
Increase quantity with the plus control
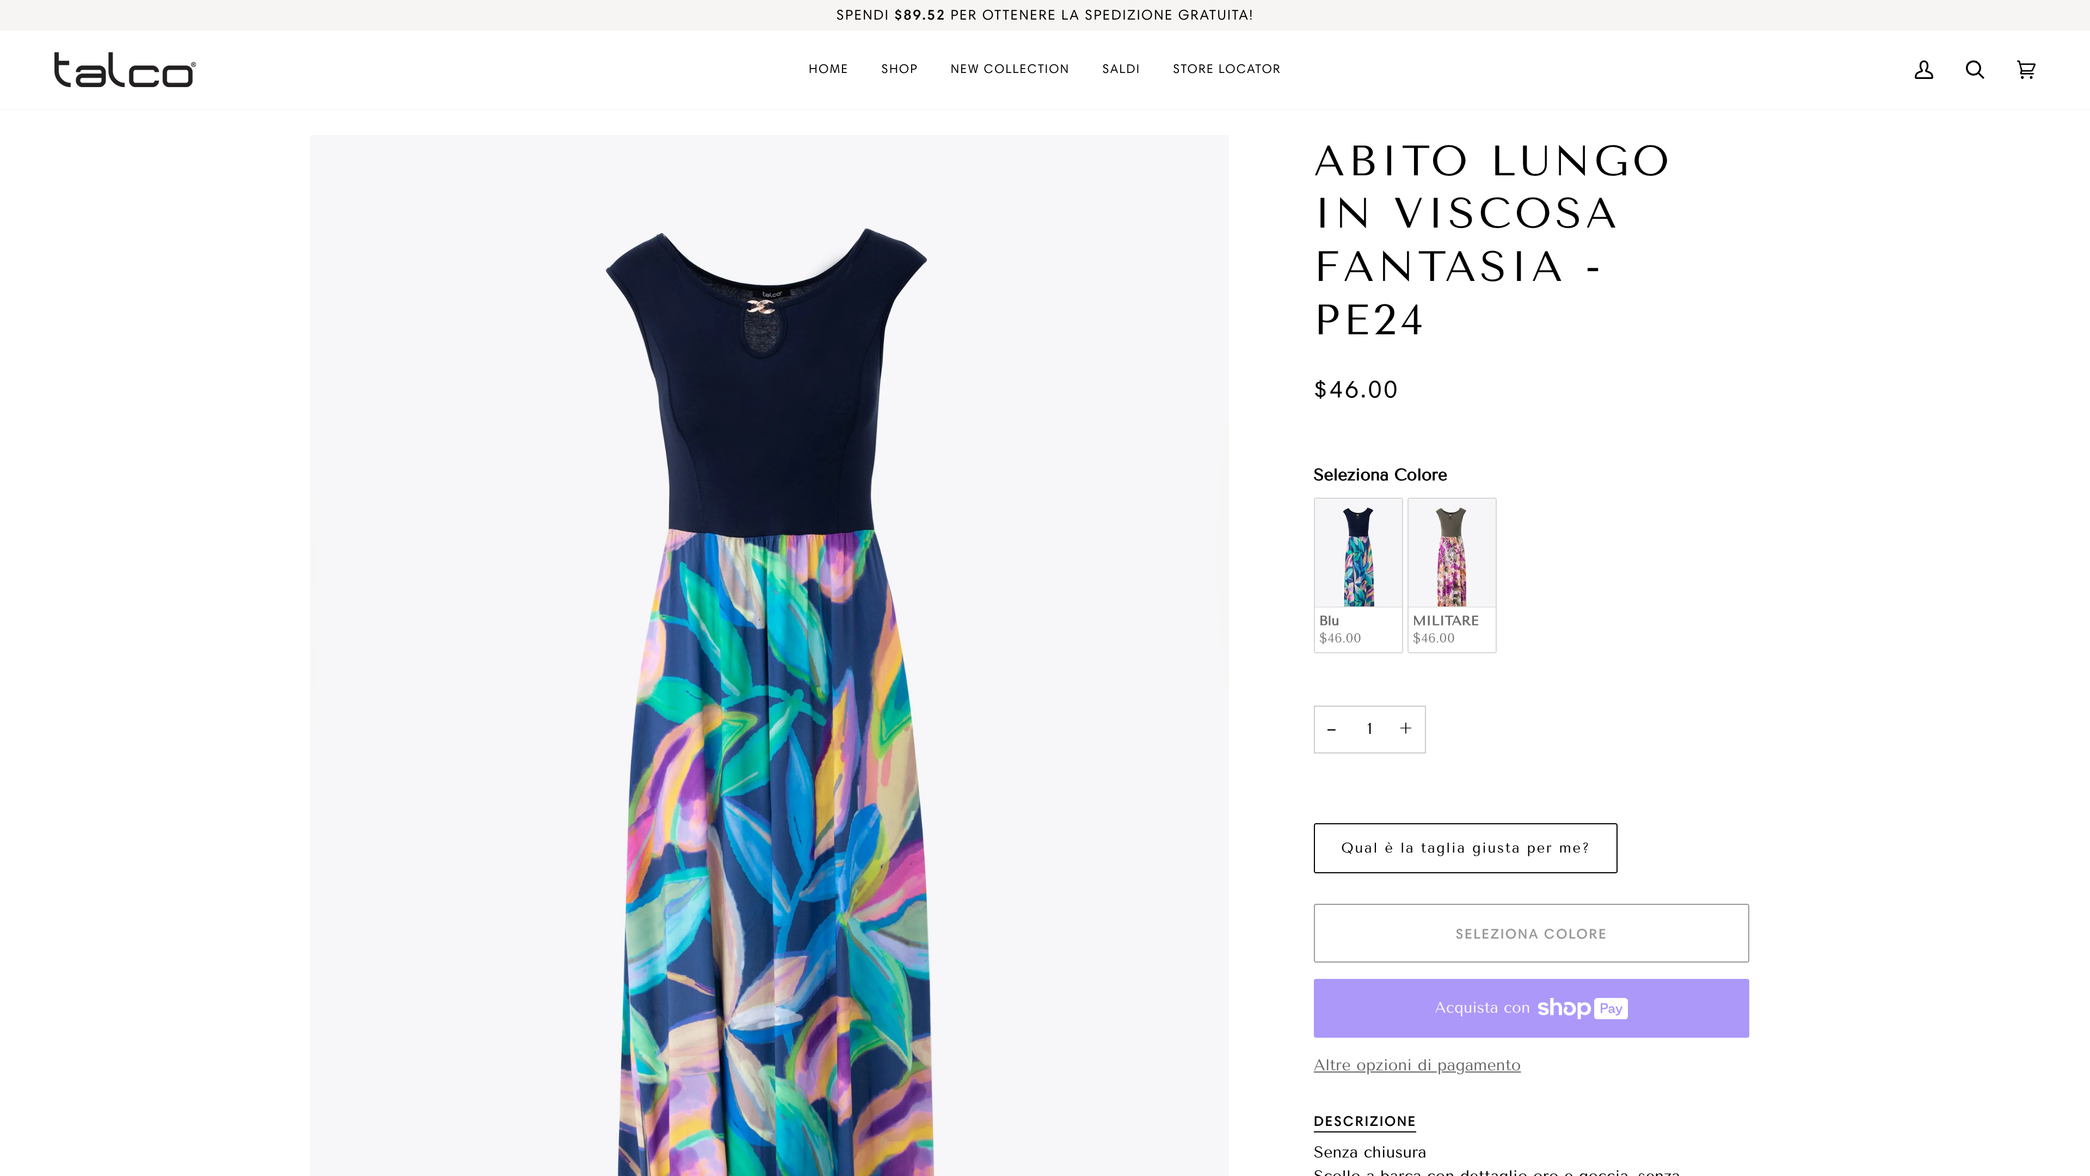point(1405,729)
